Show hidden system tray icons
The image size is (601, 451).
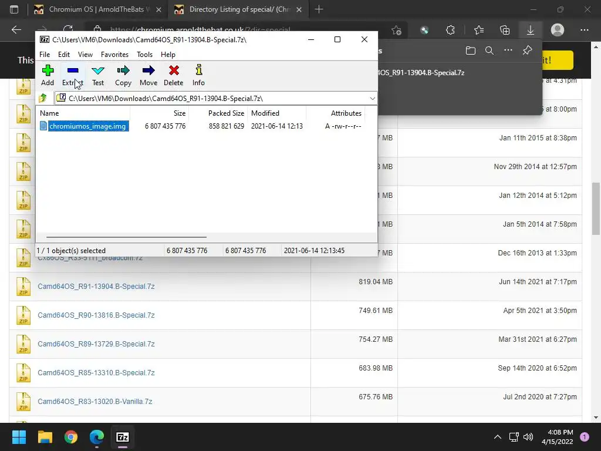tap(498, 437)
